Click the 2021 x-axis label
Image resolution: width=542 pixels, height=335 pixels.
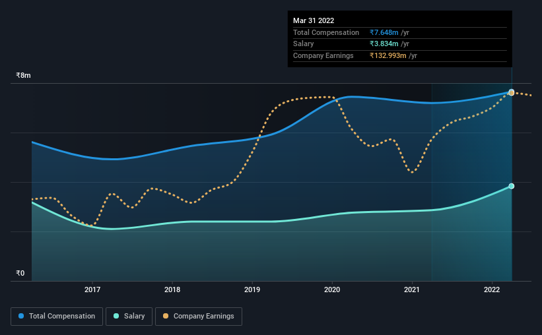coord(412,289)
